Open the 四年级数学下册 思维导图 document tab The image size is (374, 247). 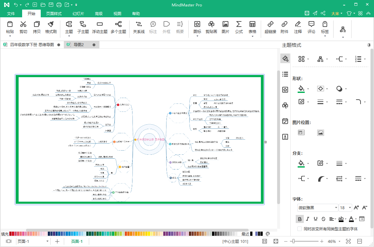click(x=32, y=45)
